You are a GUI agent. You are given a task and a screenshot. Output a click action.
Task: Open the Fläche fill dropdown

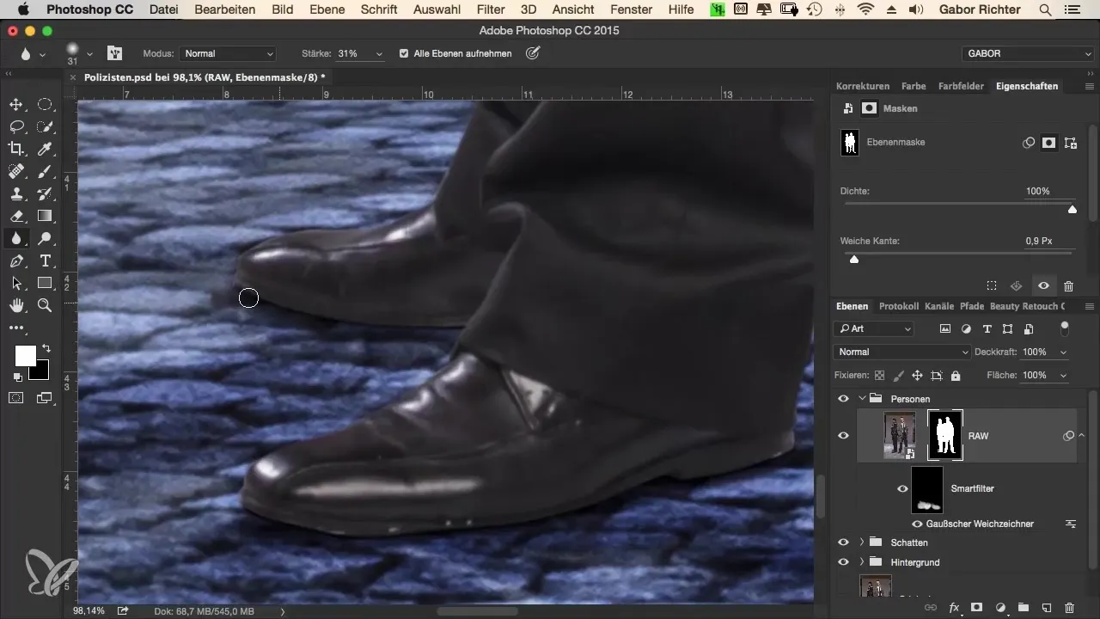(x=1064, y=376)
